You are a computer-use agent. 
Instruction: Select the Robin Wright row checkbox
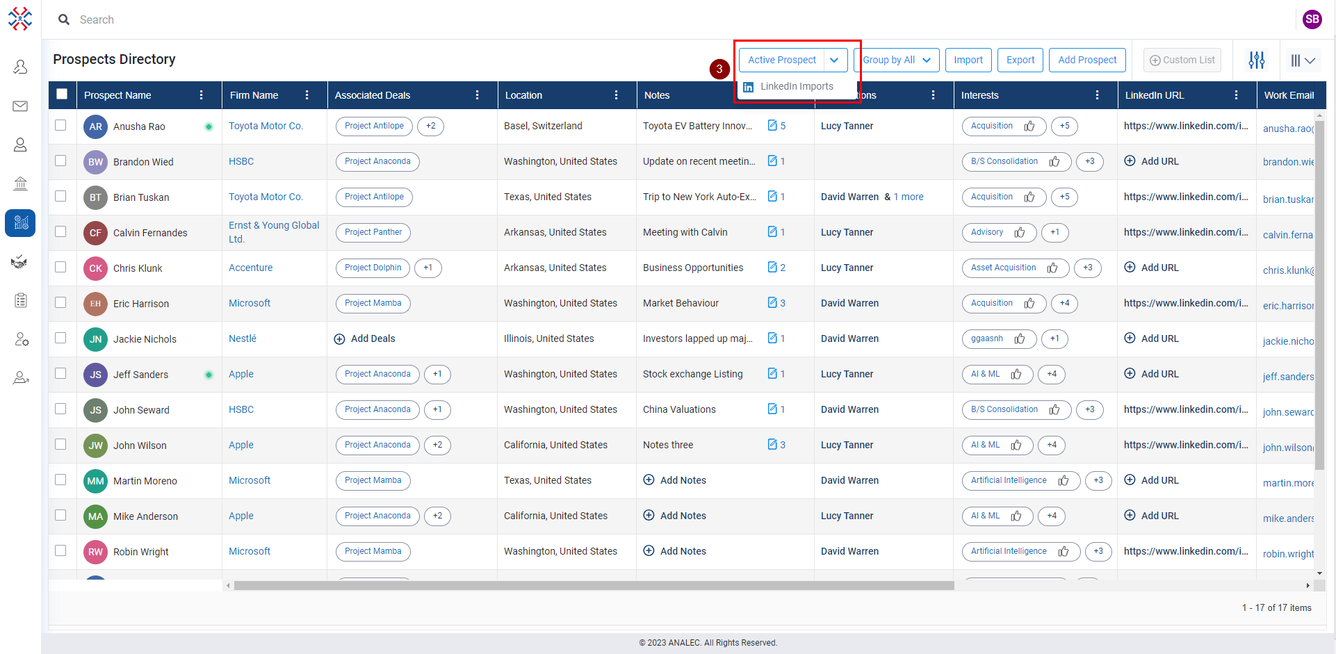coord(60,550)
